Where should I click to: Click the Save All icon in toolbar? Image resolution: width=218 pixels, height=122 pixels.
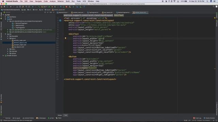pyautogui.click(x=4, y=7)
